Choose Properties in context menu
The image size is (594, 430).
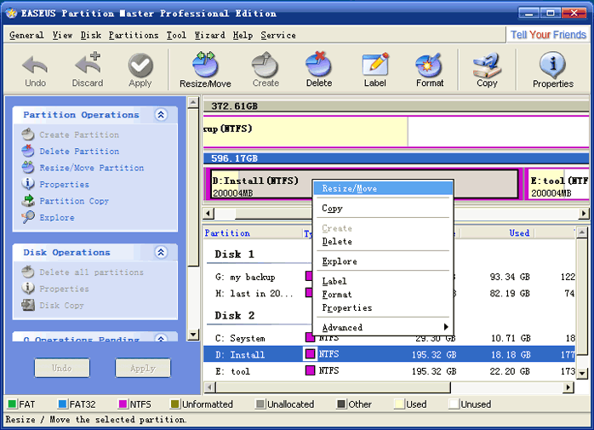coord(383,307)
